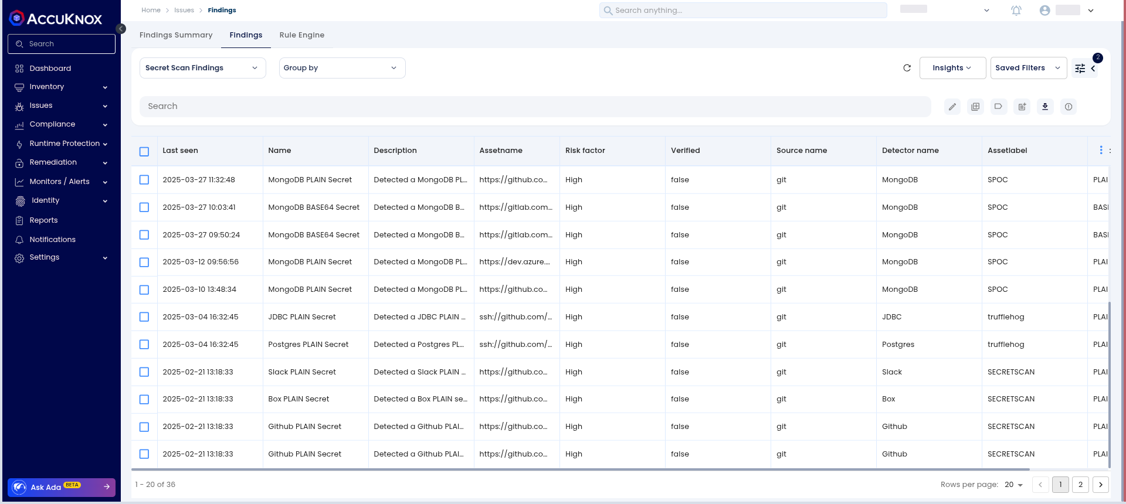Viewport: 1126px width, 504px height.
Task: Click the 'Search anything...' top bar field
Action: pos(743,11)
